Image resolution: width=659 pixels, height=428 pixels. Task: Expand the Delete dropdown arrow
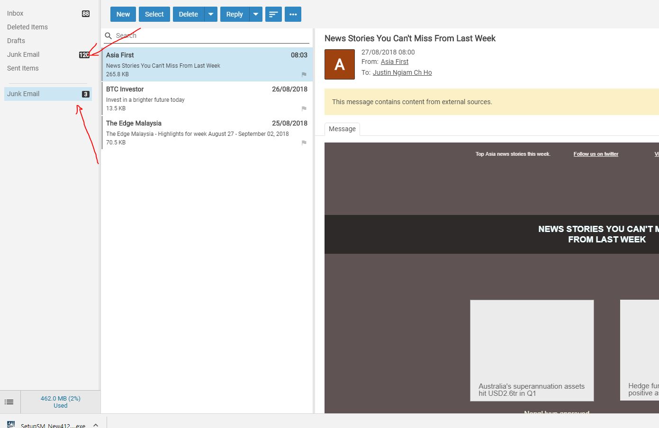[x=211, y=14]
